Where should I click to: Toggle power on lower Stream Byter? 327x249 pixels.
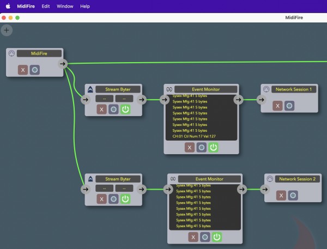tap(125, 199)
